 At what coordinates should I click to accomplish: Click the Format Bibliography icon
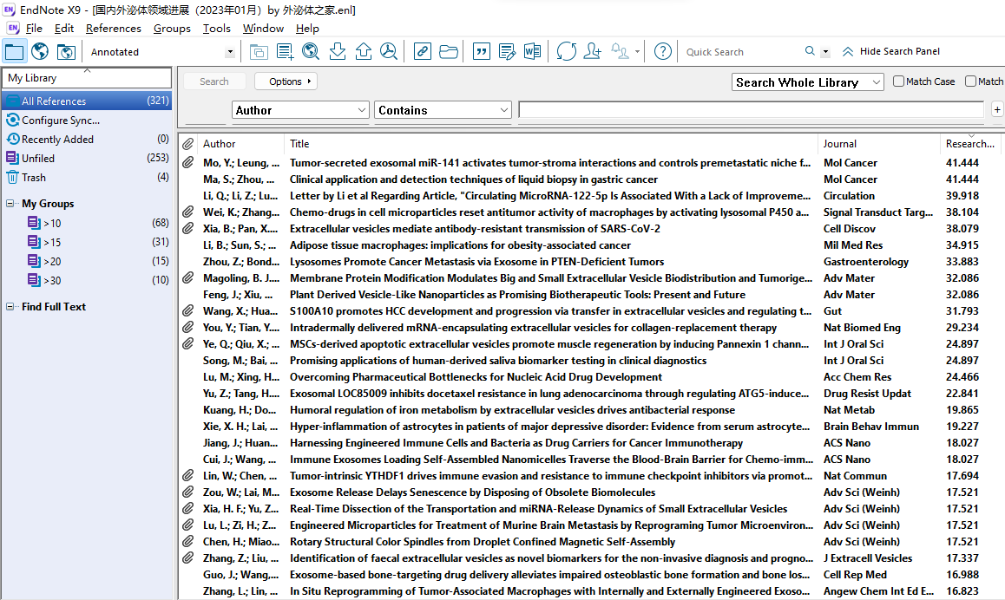tap(507, 51)
